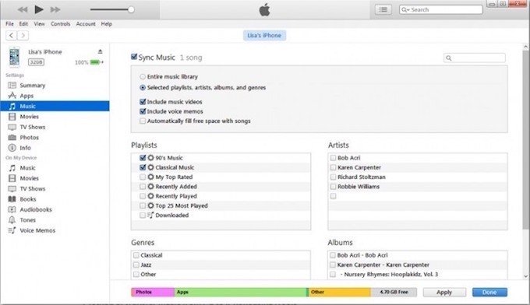The height and width of the screenshot is (305, 530).
Task: Open the Account menu
Action: click(x=86, y=24)
